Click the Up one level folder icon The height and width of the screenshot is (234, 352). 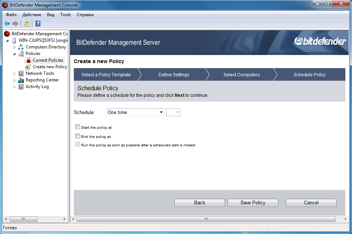click(x=27, y=23)
